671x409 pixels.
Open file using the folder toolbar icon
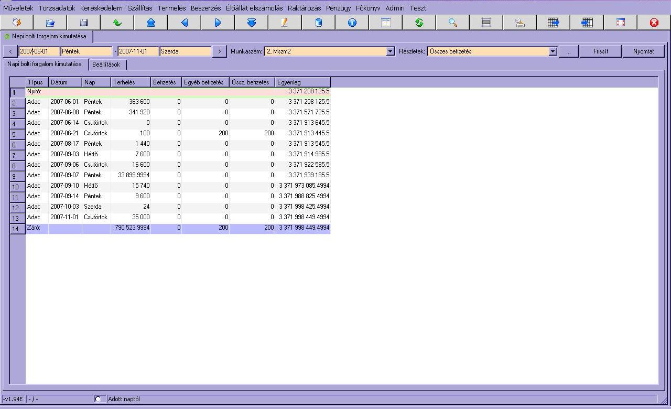[50, 23]
